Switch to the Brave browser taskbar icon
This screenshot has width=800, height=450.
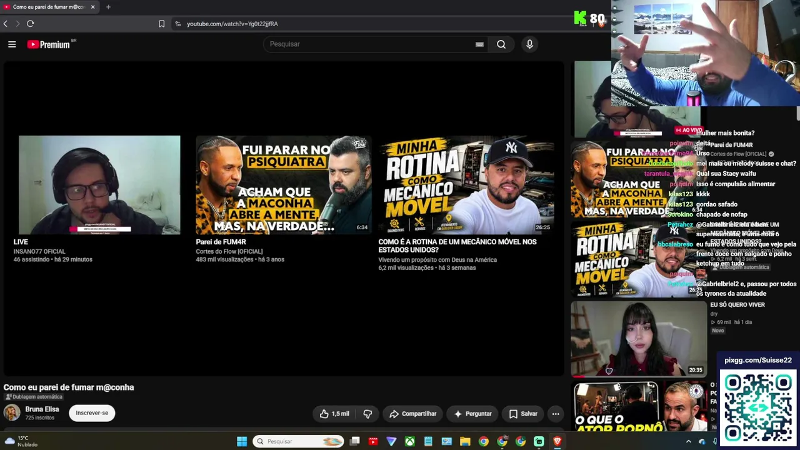click(x=557, y=441)
